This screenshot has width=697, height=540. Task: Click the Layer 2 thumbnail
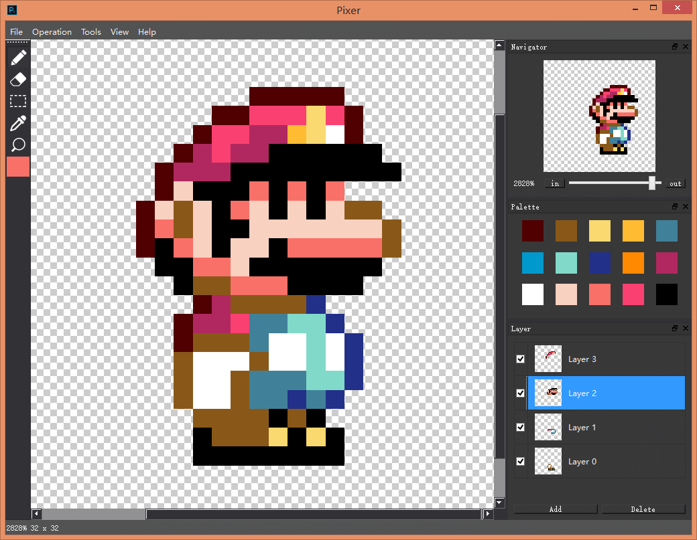[548, 393]
